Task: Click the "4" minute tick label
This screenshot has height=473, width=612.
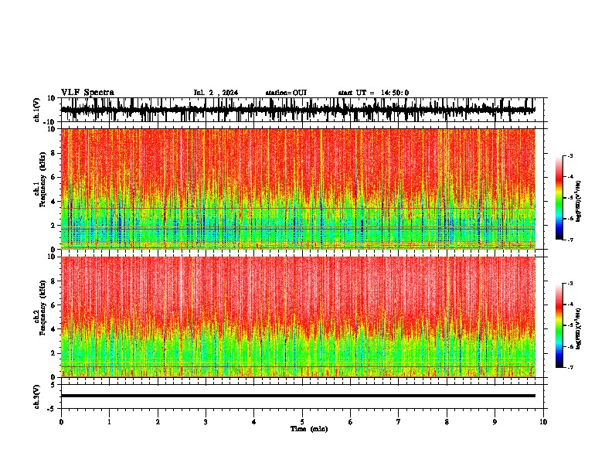Action: [254, 422]
